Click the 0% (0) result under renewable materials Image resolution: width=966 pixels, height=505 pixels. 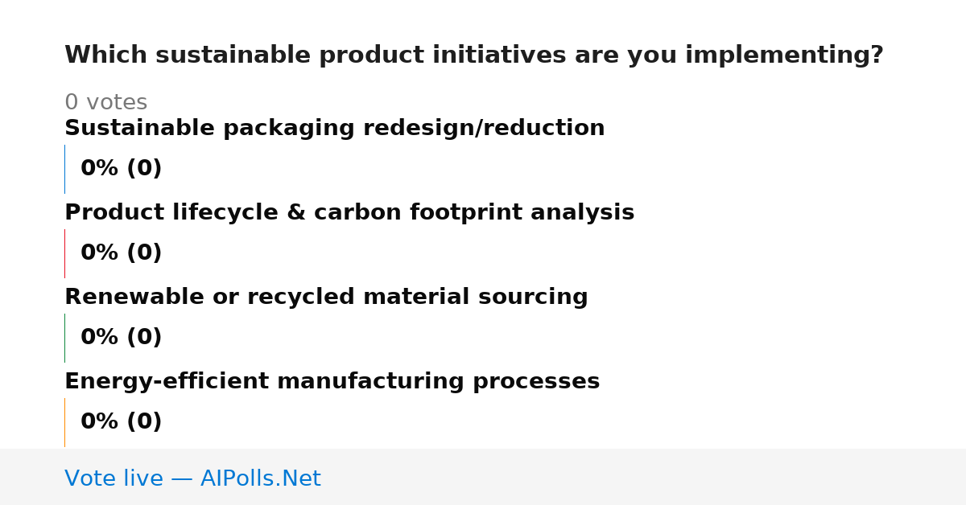(121, 338)
